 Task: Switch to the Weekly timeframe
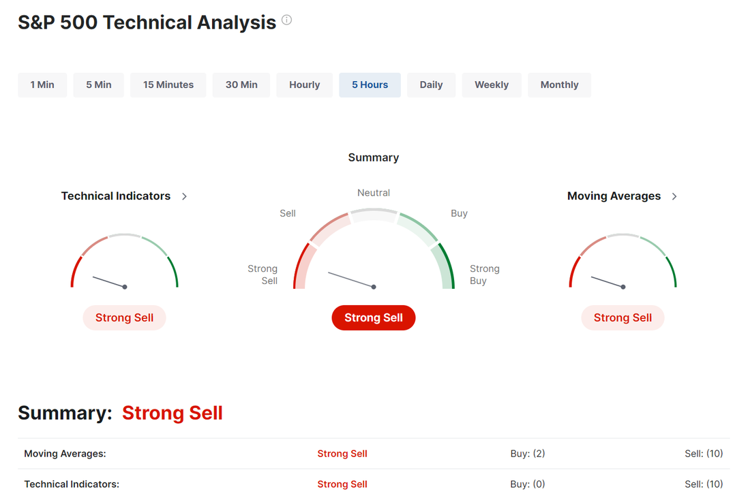pos(492,85)
